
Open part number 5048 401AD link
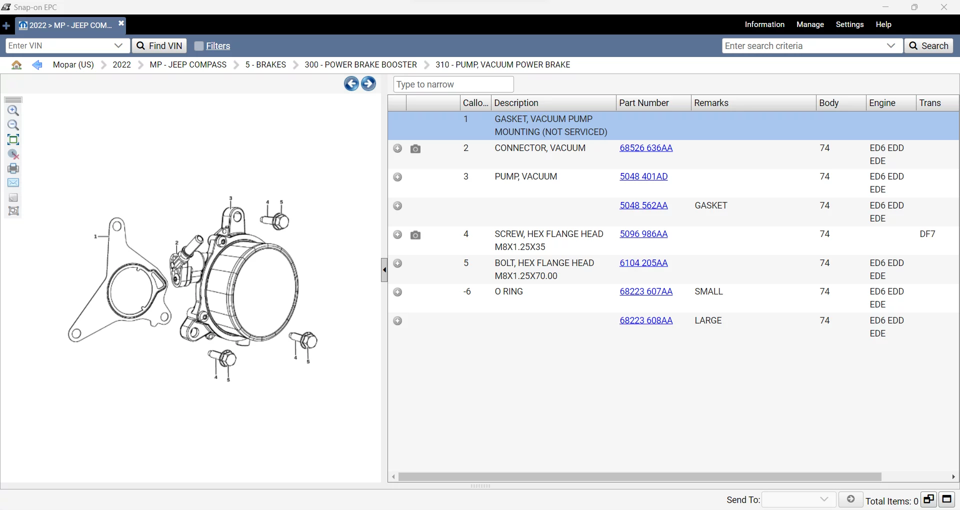coord(643,176)
